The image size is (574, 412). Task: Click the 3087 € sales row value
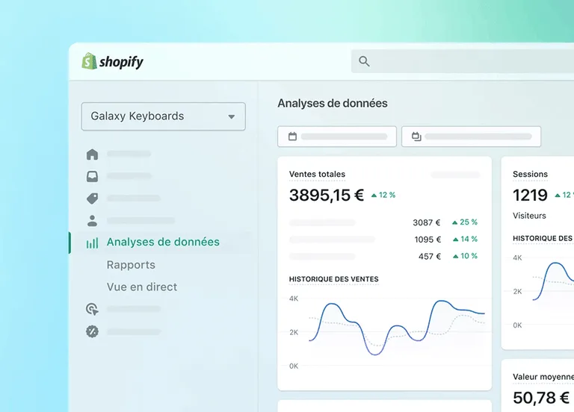(427, 222)
